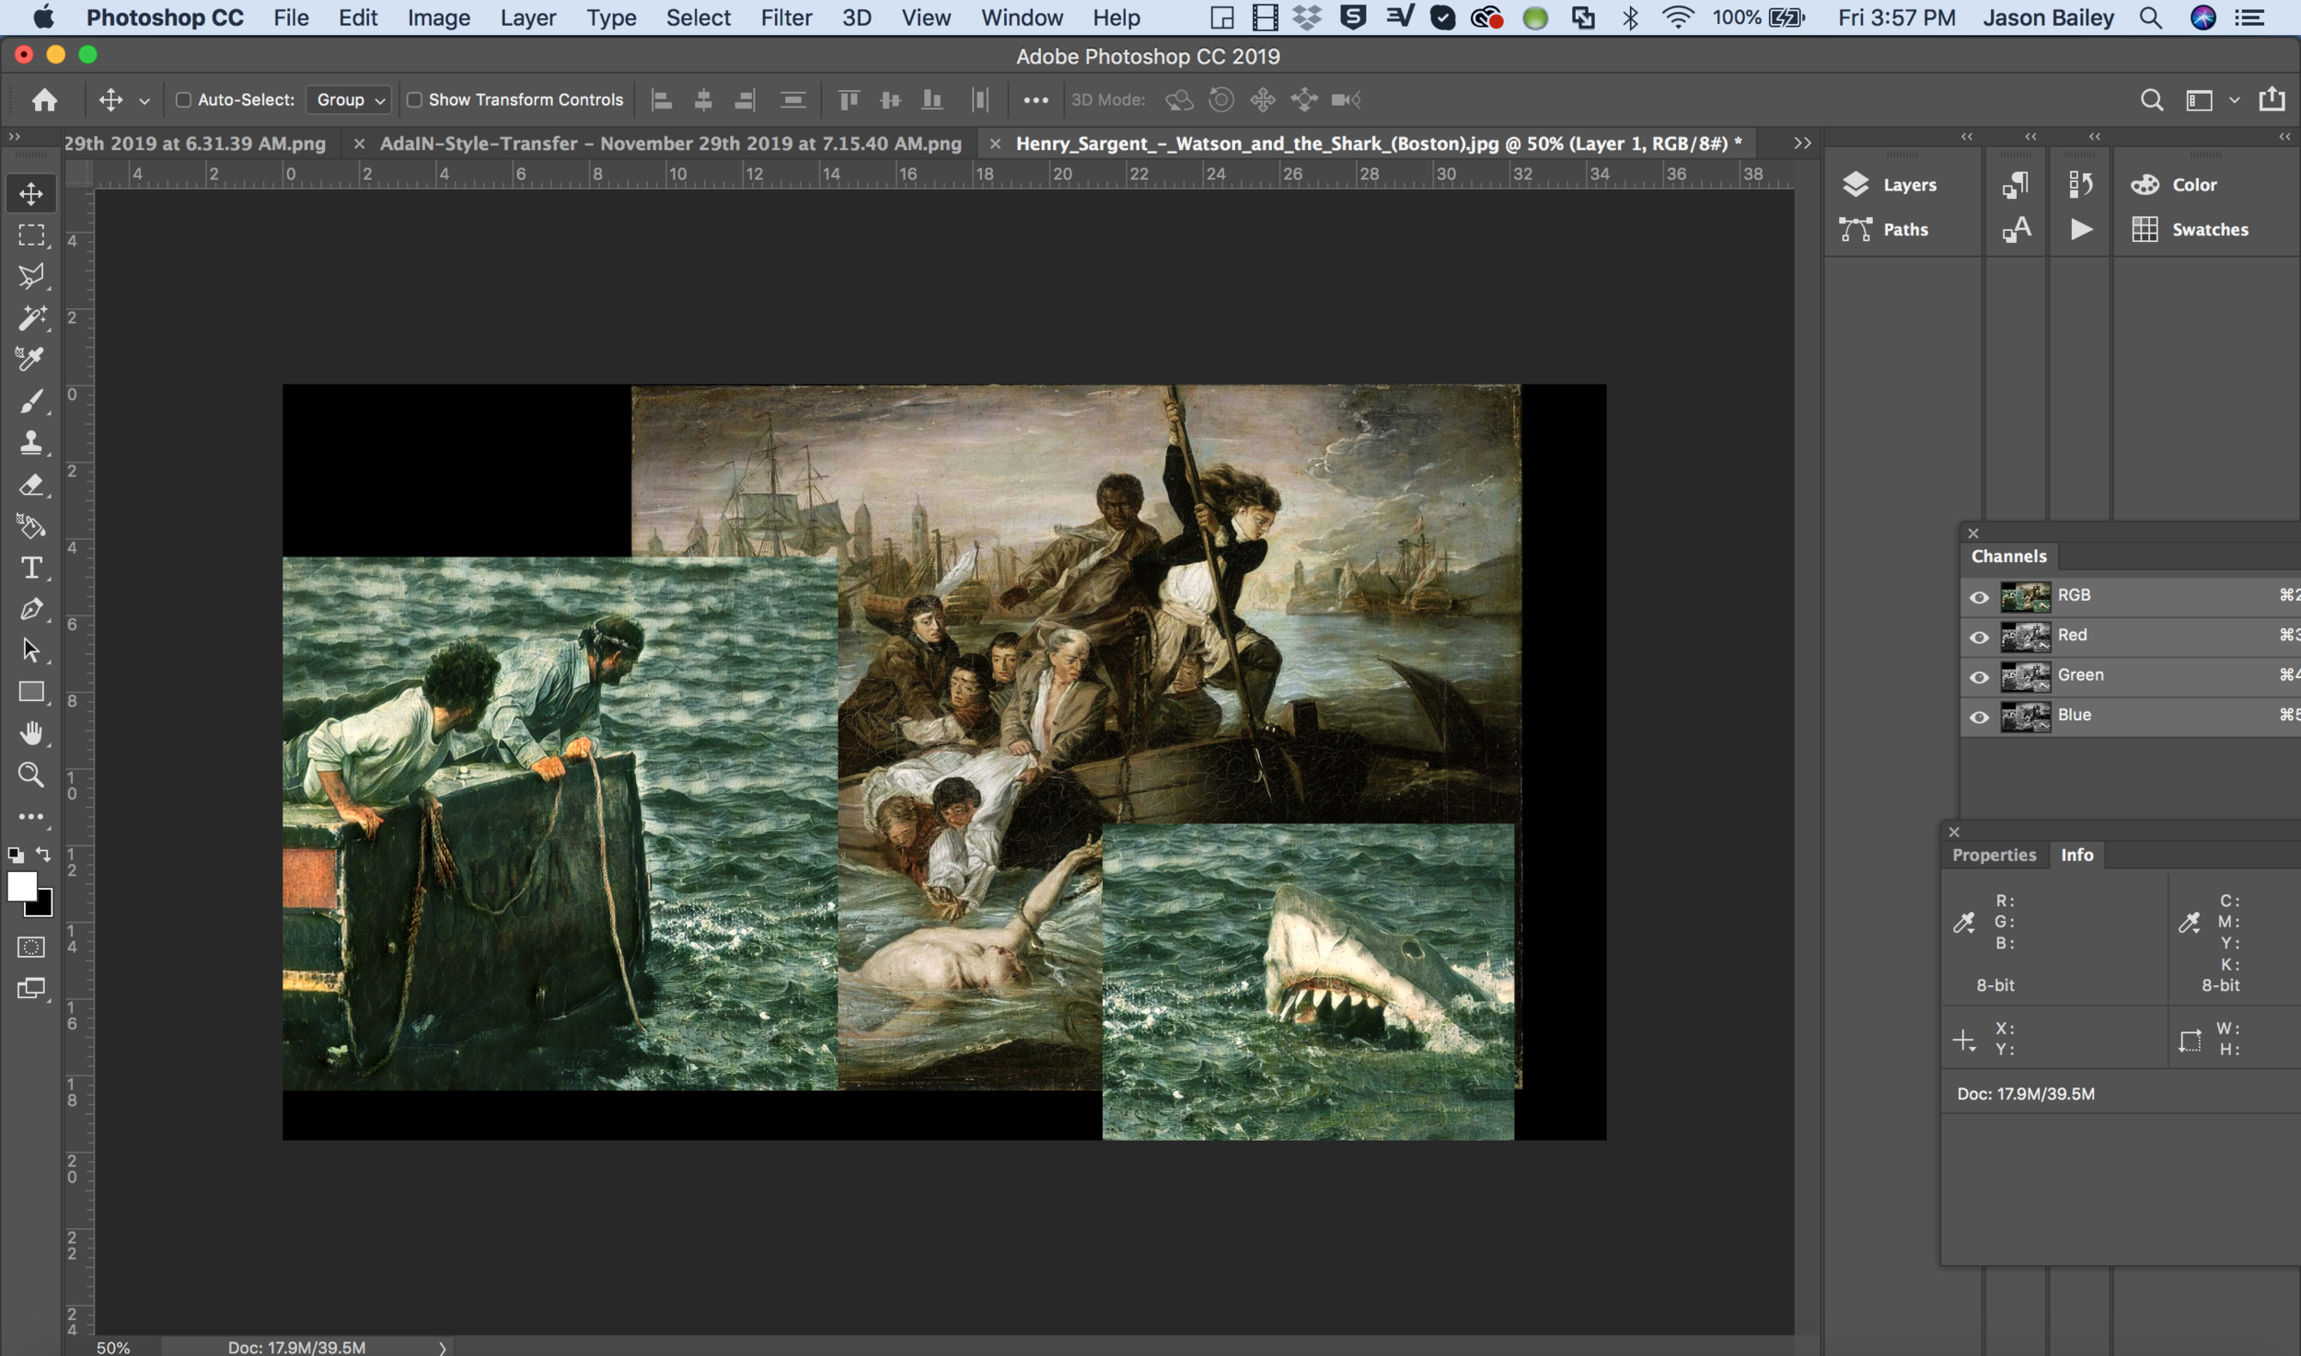
Task: Toggle visibility of the Red channel
Action: pyautogui.click(x=1978, y=636)
